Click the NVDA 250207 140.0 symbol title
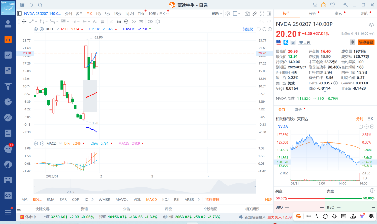 pos(42,14)
